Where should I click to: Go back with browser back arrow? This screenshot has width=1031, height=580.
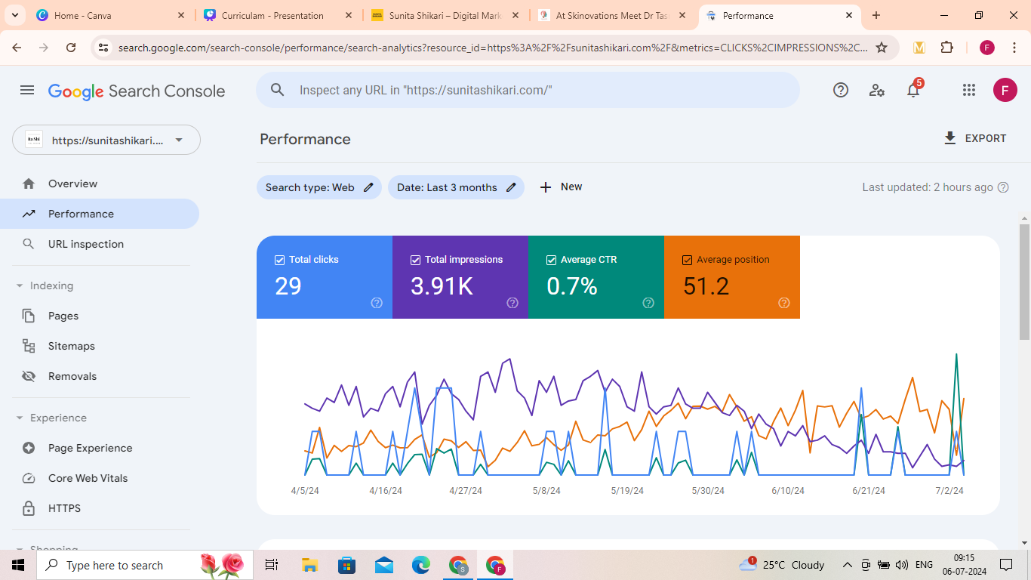coord(17,48)
